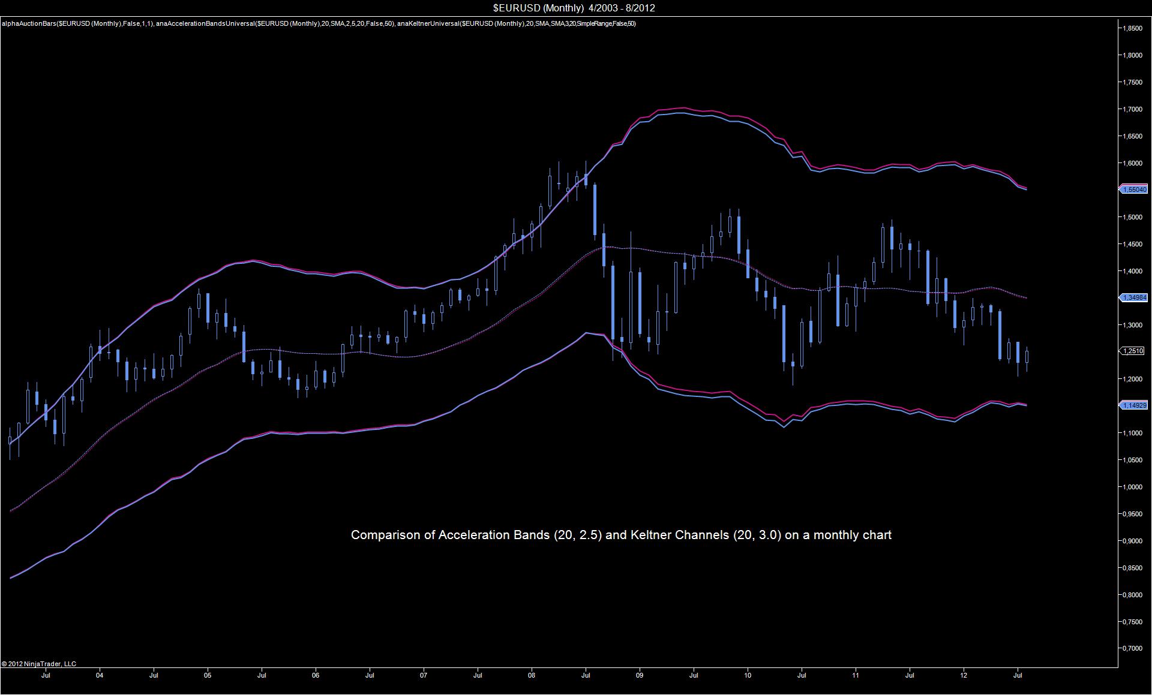Click the 1,34984 midline price marker
The width and height of the screenshot is (1152, 695).
(x=1133, y=297)
